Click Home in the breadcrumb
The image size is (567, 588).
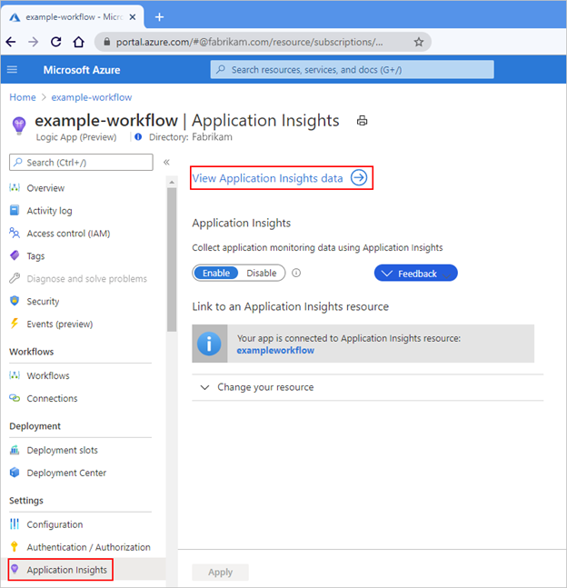pos(23,97)
